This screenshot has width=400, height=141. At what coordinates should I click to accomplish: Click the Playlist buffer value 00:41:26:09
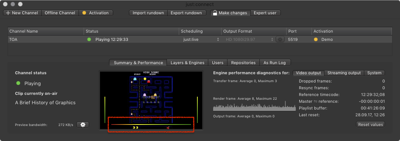tap(373, 108)
